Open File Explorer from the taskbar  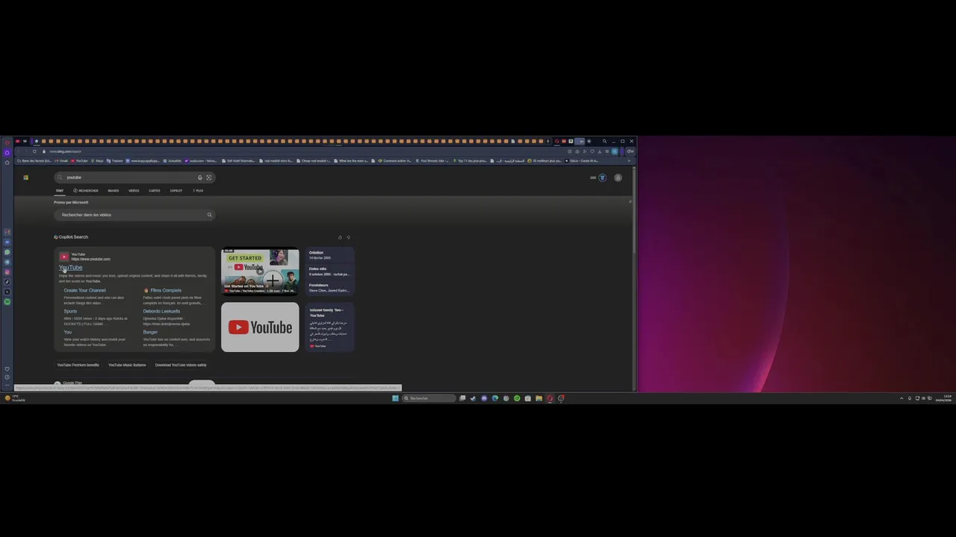pos(538,398)
